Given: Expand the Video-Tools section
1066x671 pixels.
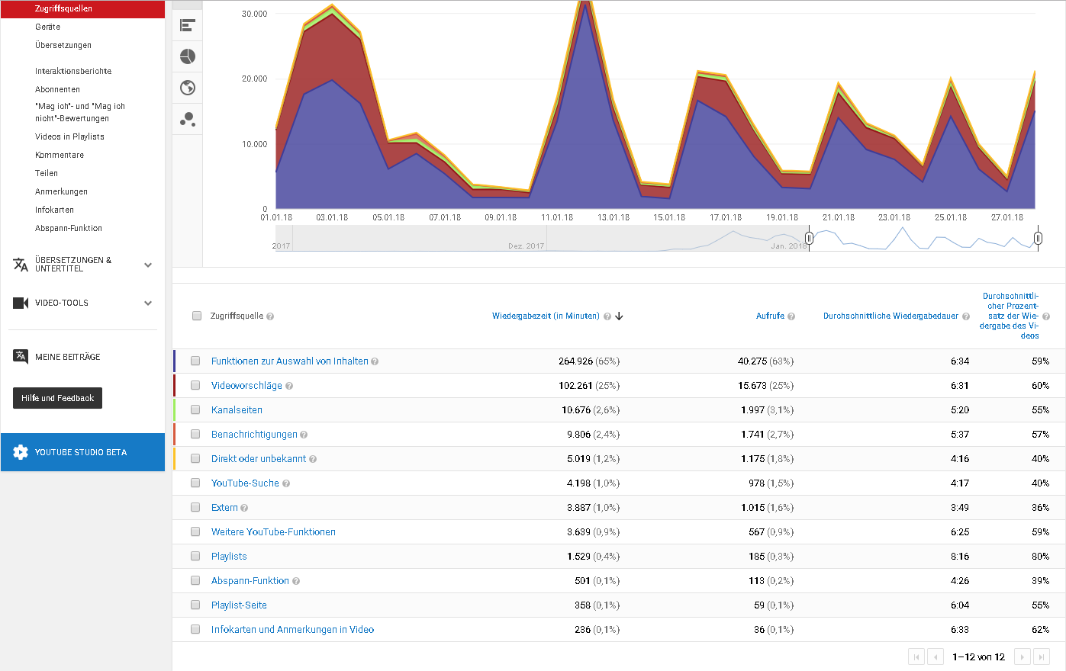Looking at the screenshot, I should click(x=148, y=303).
